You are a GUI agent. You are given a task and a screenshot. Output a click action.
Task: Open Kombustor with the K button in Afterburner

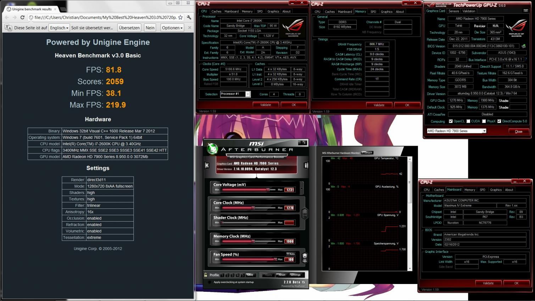click(207, 165)
